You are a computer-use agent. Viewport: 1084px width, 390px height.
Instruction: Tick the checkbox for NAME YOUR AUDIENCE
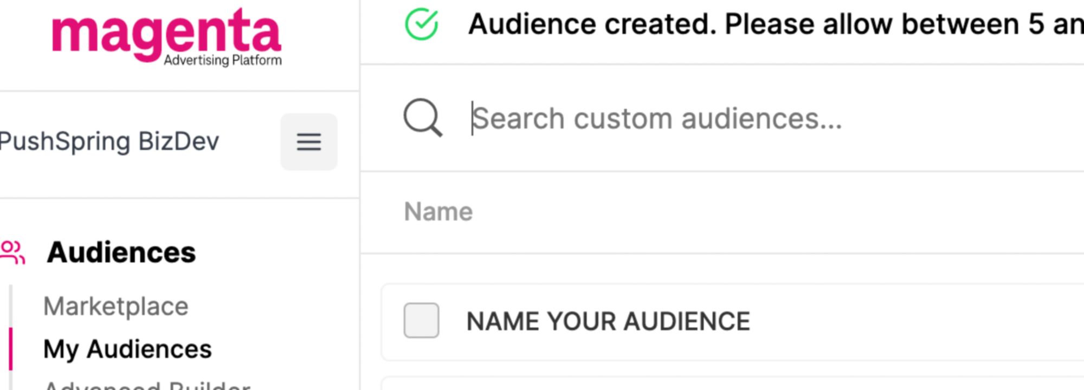tap(421, 321)
